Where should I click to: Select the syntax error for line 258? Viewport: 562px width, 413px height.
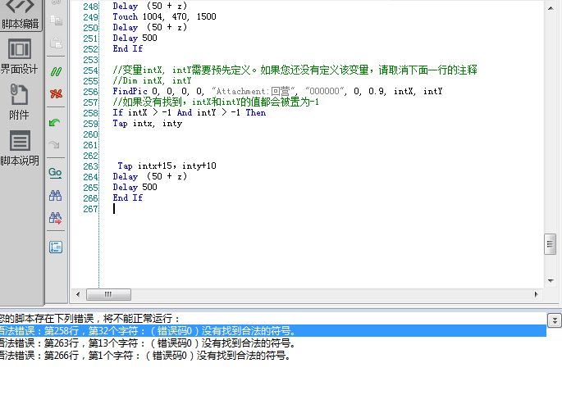click(x=148, y=331)
